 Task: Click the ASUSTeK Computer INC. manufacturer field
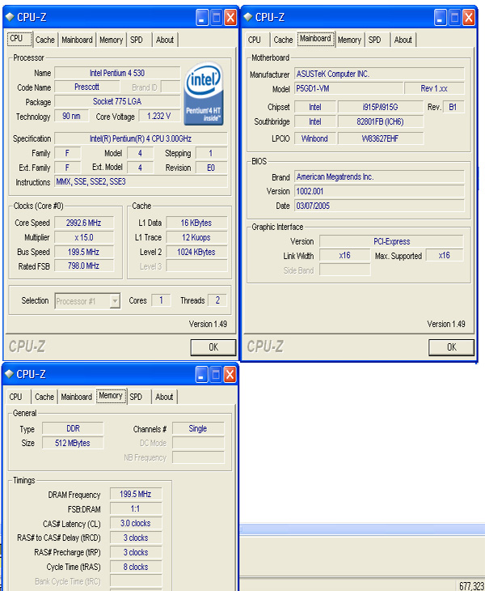coord(379,74)
